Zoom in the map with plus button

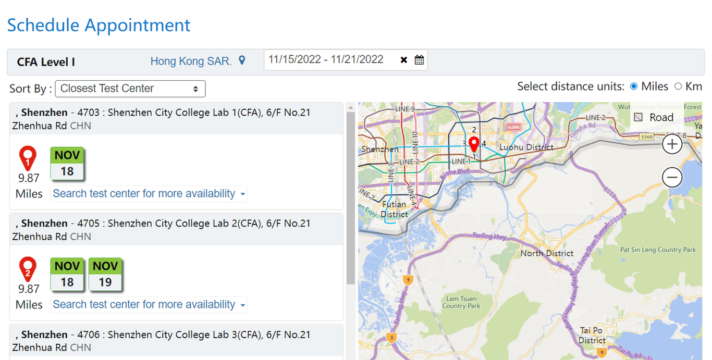click(x=672, y=144)
